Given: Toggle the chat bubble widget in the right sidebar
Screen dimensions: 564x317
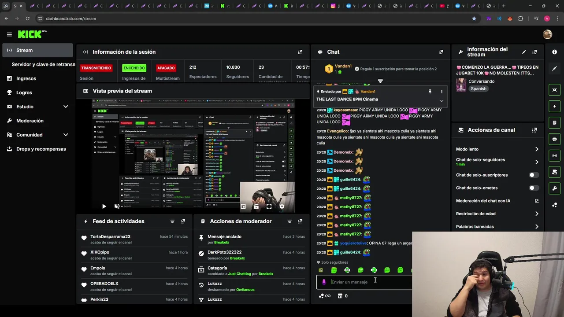Looking at the screenshot, I should point(554,139).
